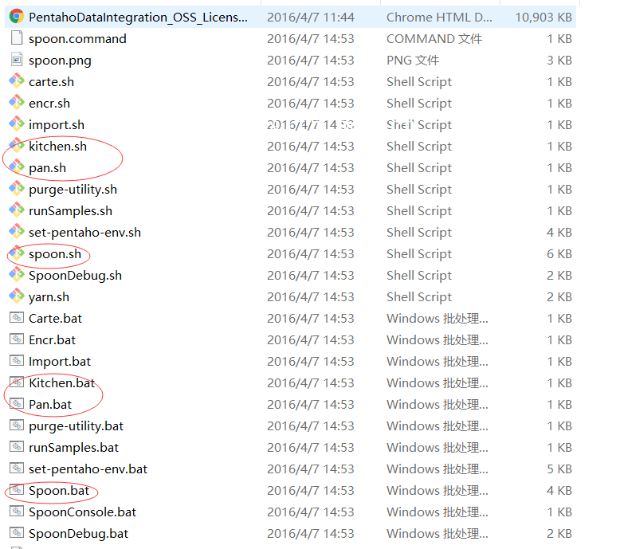Click the SpoonDebug.bat file name
This screenshot has width=624, height=549.
(x=78, y=533)
